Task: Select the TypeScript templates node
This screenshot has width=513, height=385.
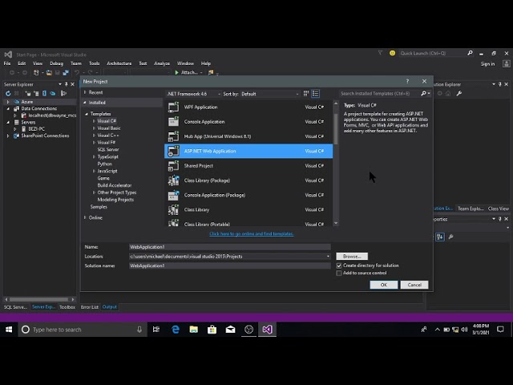Action: coord(108,157)
